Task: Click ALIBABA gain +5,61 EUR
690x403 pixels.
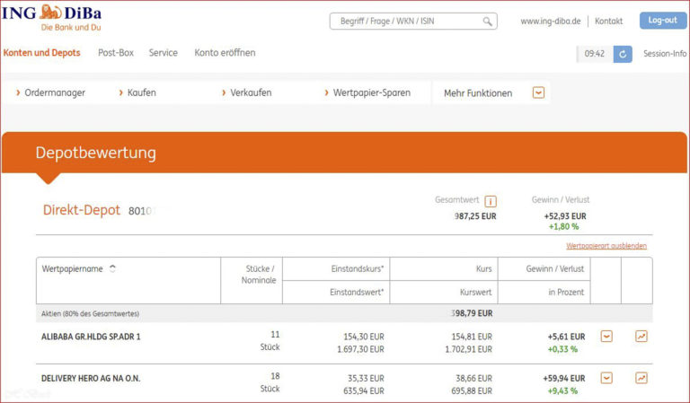Action: tap(566, 337)
